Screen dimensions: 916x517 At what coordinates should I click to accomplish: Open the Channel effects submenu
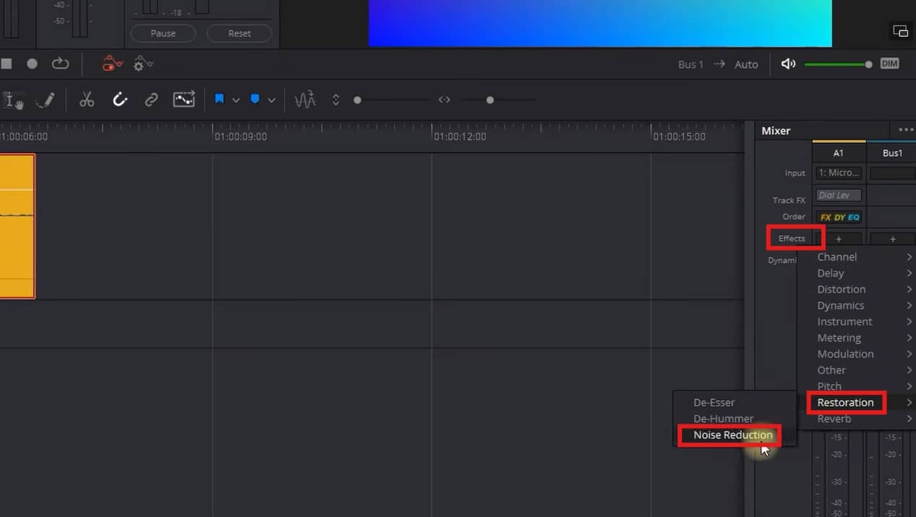[x=857, y=257]
